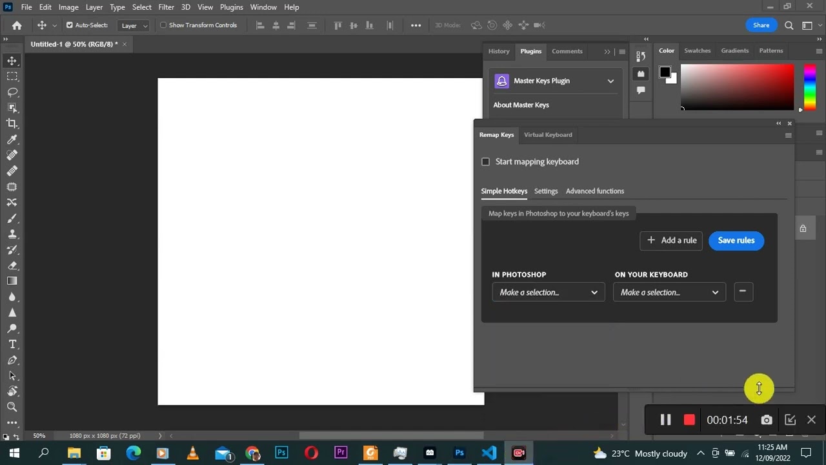Open the search magnifier in top right
The height and width of the screenshot is (465, 826).
pyautogui.click(x=789, y=25)
